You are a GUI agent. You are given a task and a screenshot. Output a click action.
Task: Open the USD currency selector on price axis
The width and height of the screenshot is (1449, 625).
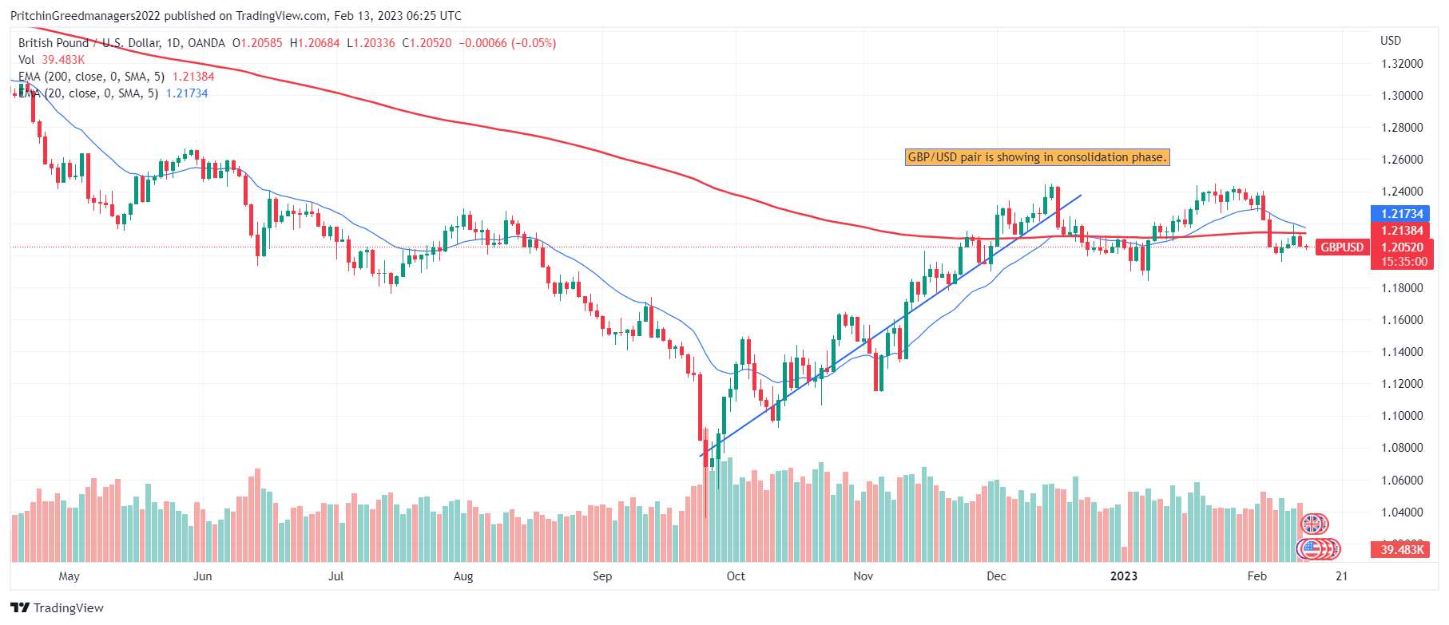click(x=1391, y=41)
